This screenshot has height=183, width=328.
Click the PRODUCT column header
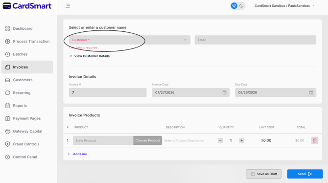pos(81,127)
